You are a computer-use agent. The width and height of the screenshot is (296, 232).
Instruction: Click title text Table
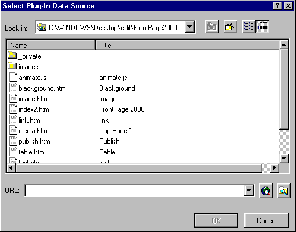point(107,152)
